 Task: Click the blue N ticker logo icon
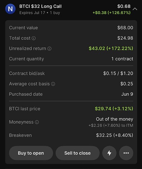click(10, 9)
